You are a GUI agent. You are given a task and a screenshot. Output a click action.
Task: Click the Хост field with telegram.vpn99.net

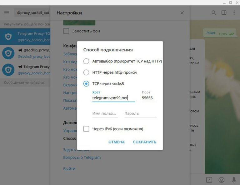(x=113, y=98)
